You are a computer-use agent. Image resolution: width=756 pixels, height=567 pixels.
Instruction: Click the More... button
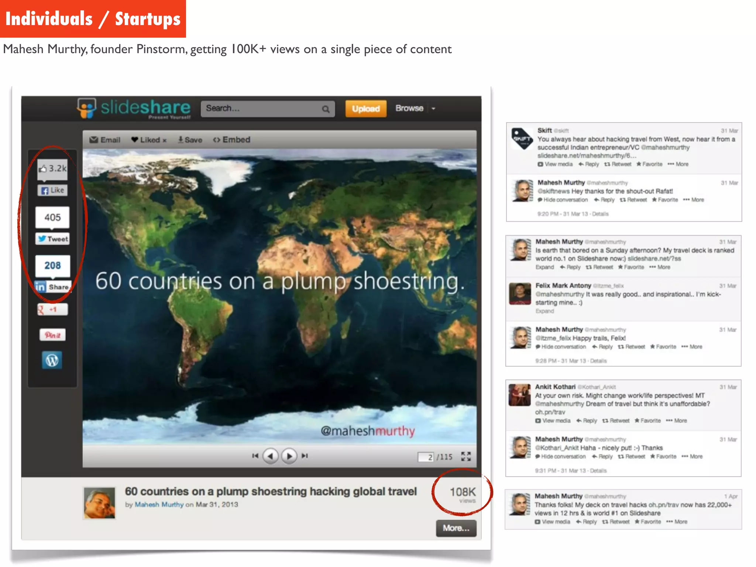(x=456, y=528)
